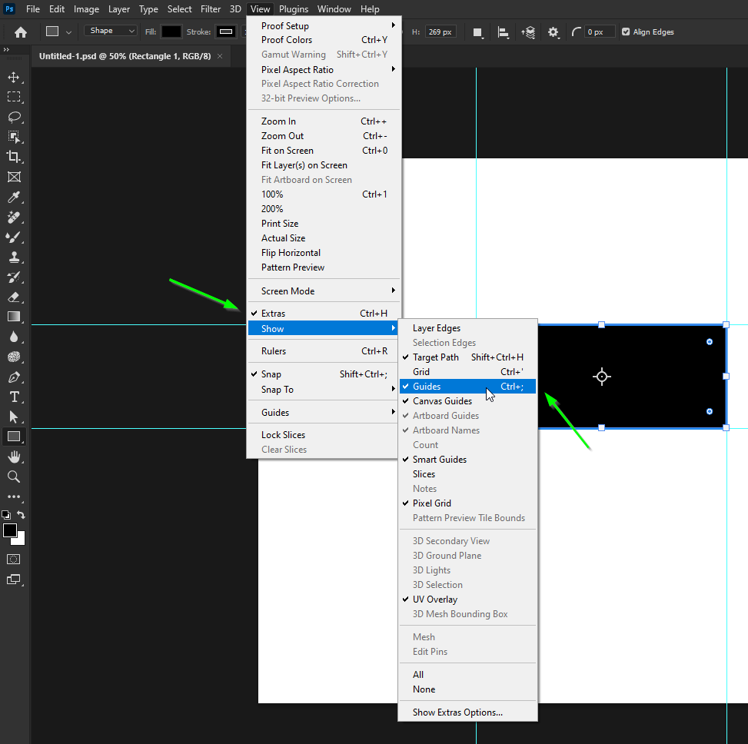
Task: Select the Eyedropper tool
Action: pyautogui.click(x=14, y=197)
